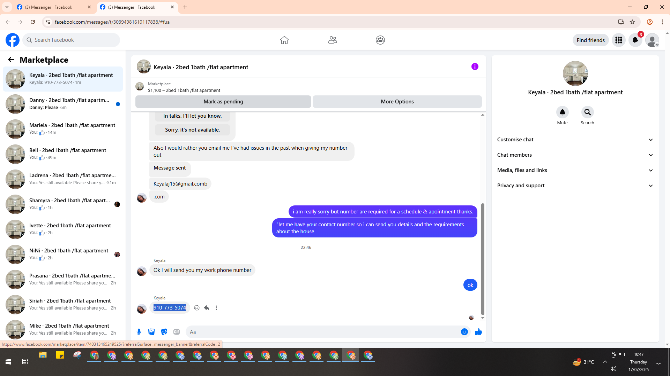The image size is (670, 376).
Task: Open the Friends icon in top navigation
Action: coord(333,40)
